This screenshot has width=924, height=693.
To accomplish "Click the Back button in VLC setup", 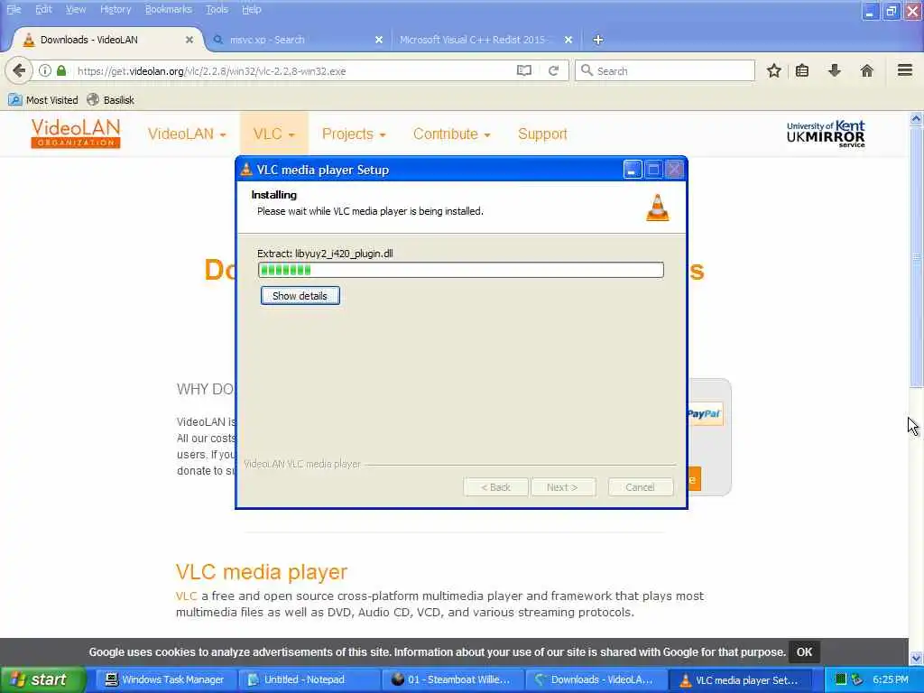I will (495, 487).
